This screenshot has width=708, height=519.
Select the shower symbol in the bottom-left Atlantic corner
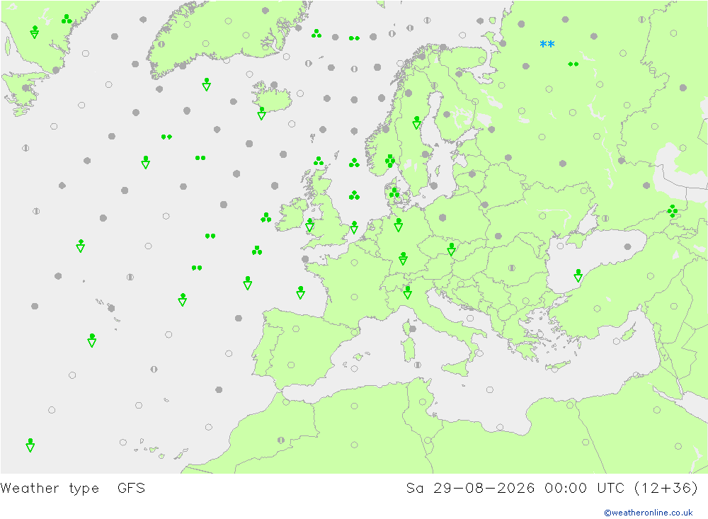(30, 445)
